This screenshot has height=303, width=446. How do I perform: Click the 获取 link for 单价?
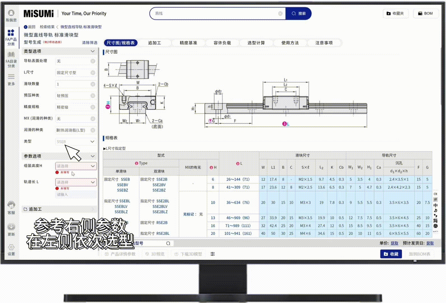pyautogui.click(x=395, y=243)
